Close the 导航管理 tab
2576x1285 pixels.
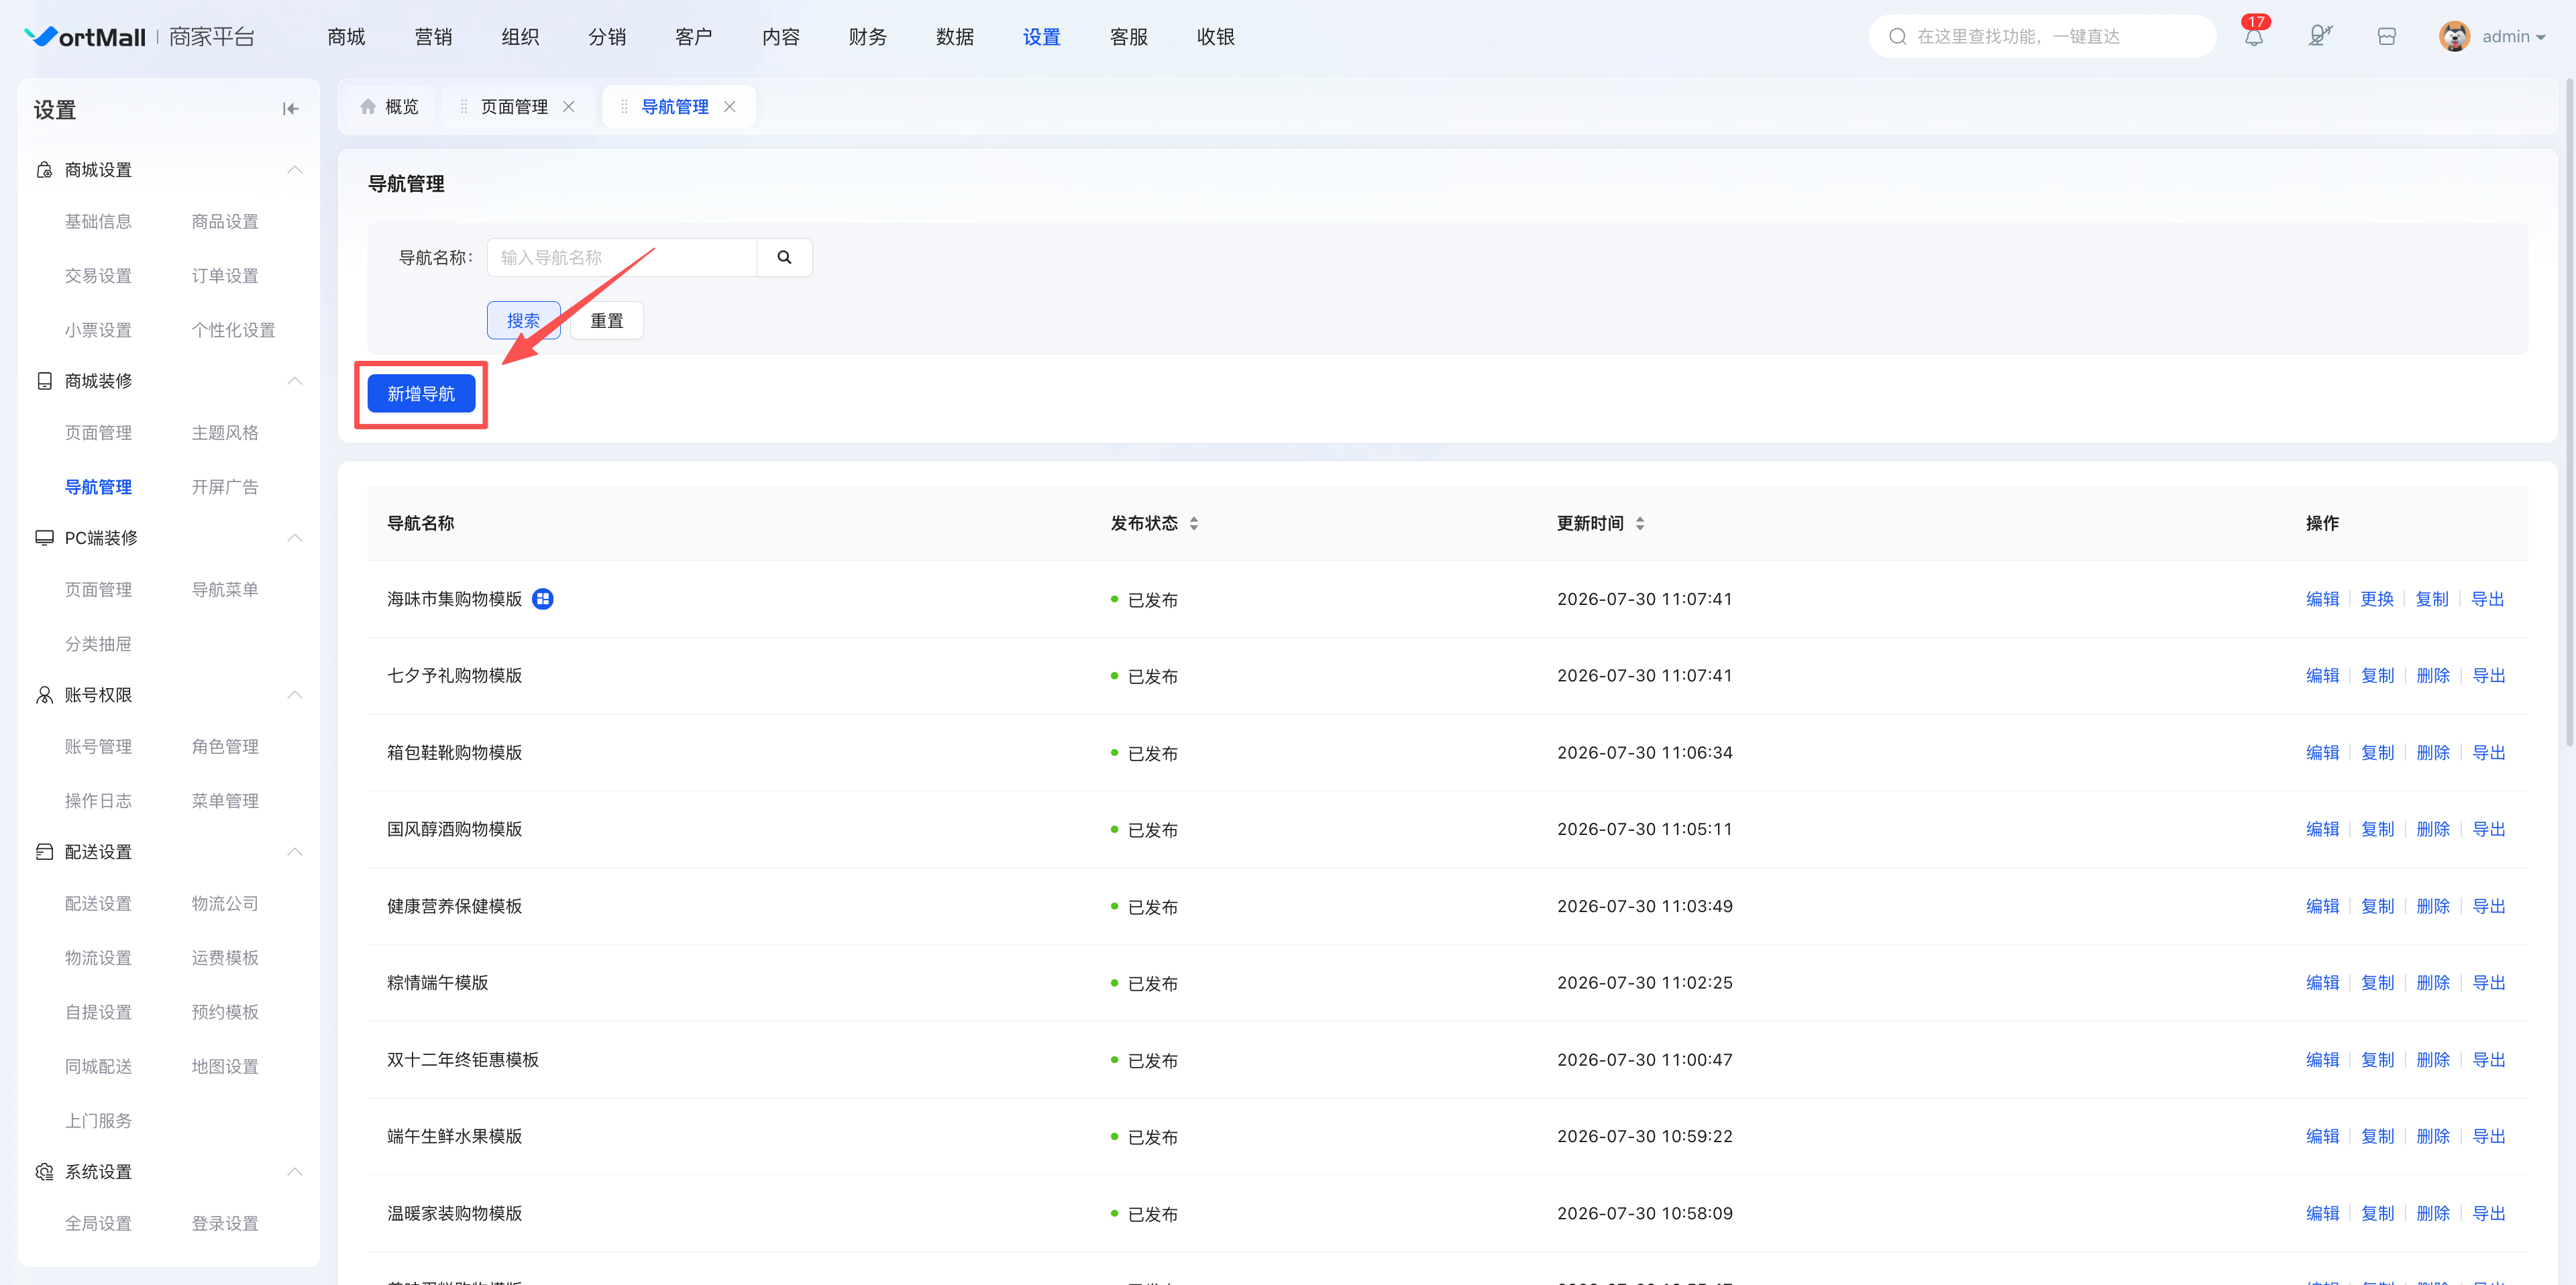coord(730,106)
